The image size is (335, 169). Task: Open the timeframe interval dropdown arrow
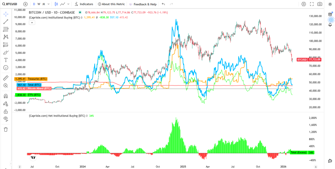(49, 4)
